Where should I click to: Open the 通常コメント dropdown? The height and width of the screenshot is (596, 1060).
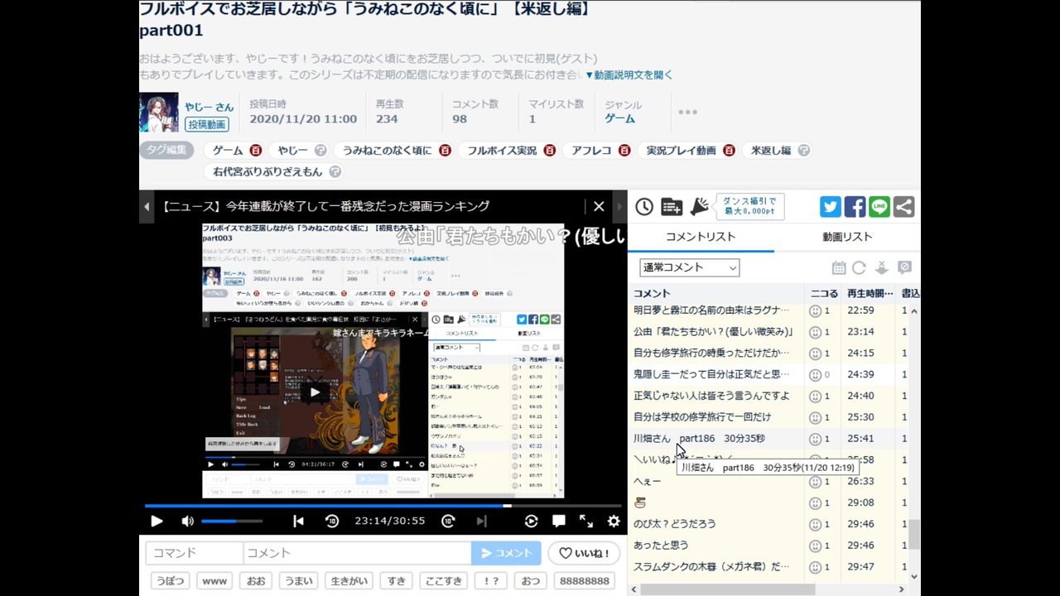pyautogui.click(x=689, y=267)
